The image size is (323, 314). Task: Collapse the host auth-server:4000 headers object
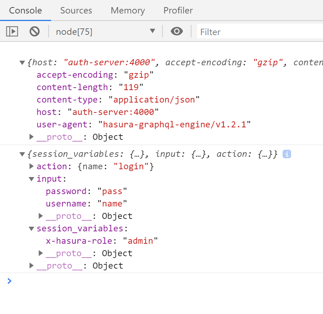(x=22, y=62)
